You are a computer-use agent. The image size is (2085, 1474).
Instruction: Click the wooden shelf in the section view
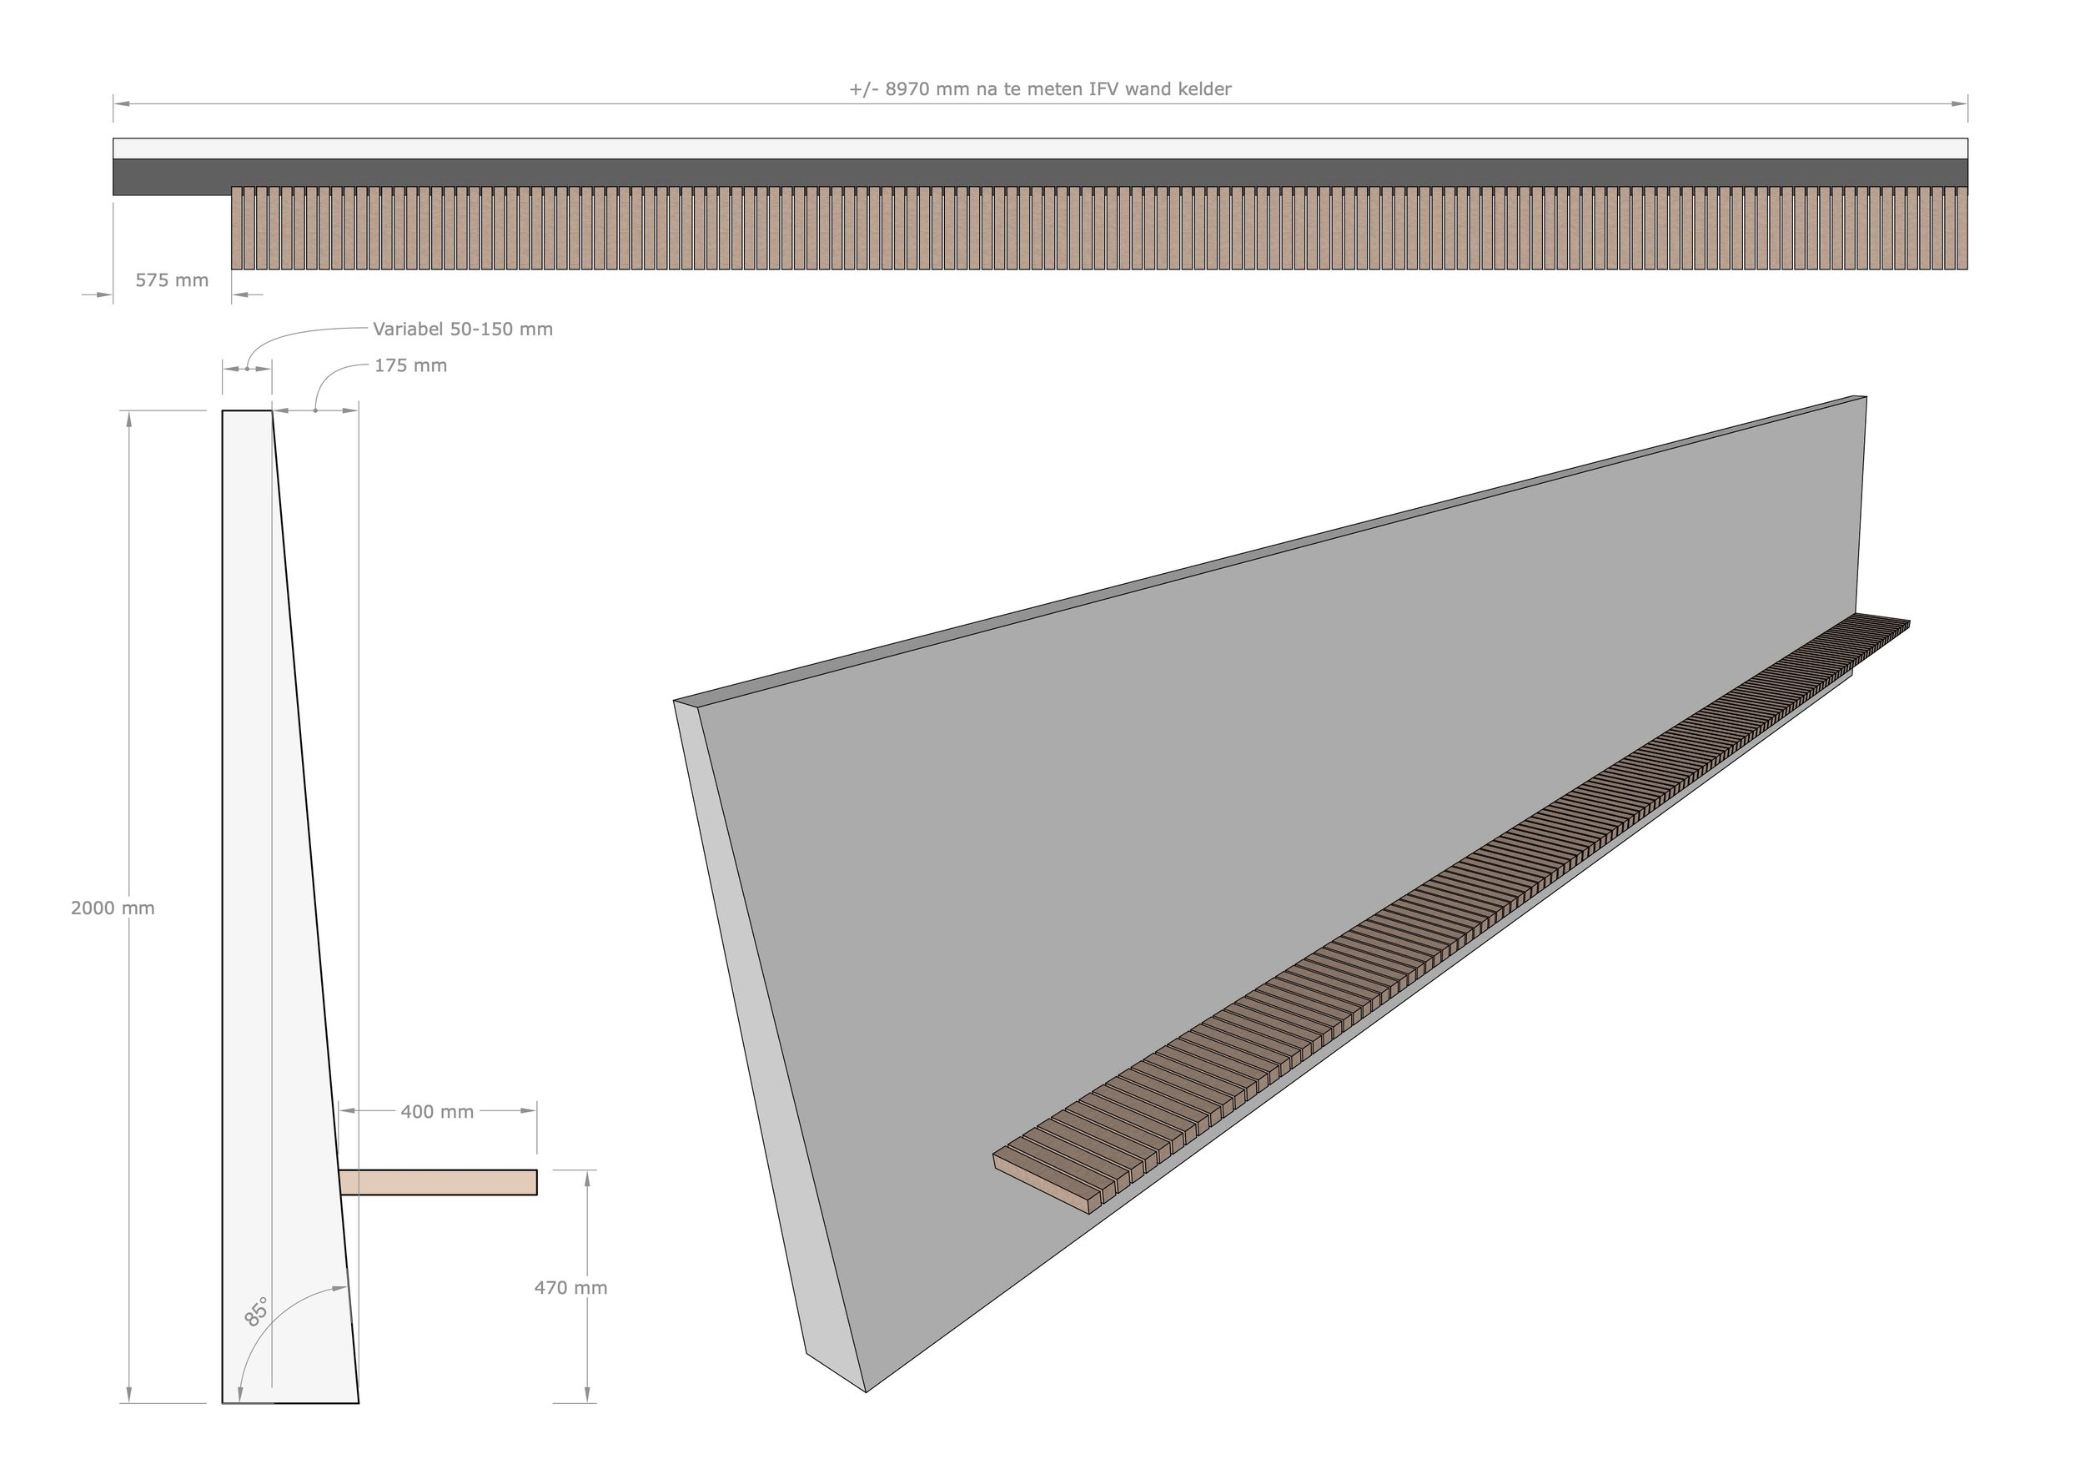(x=438, y=1183)
